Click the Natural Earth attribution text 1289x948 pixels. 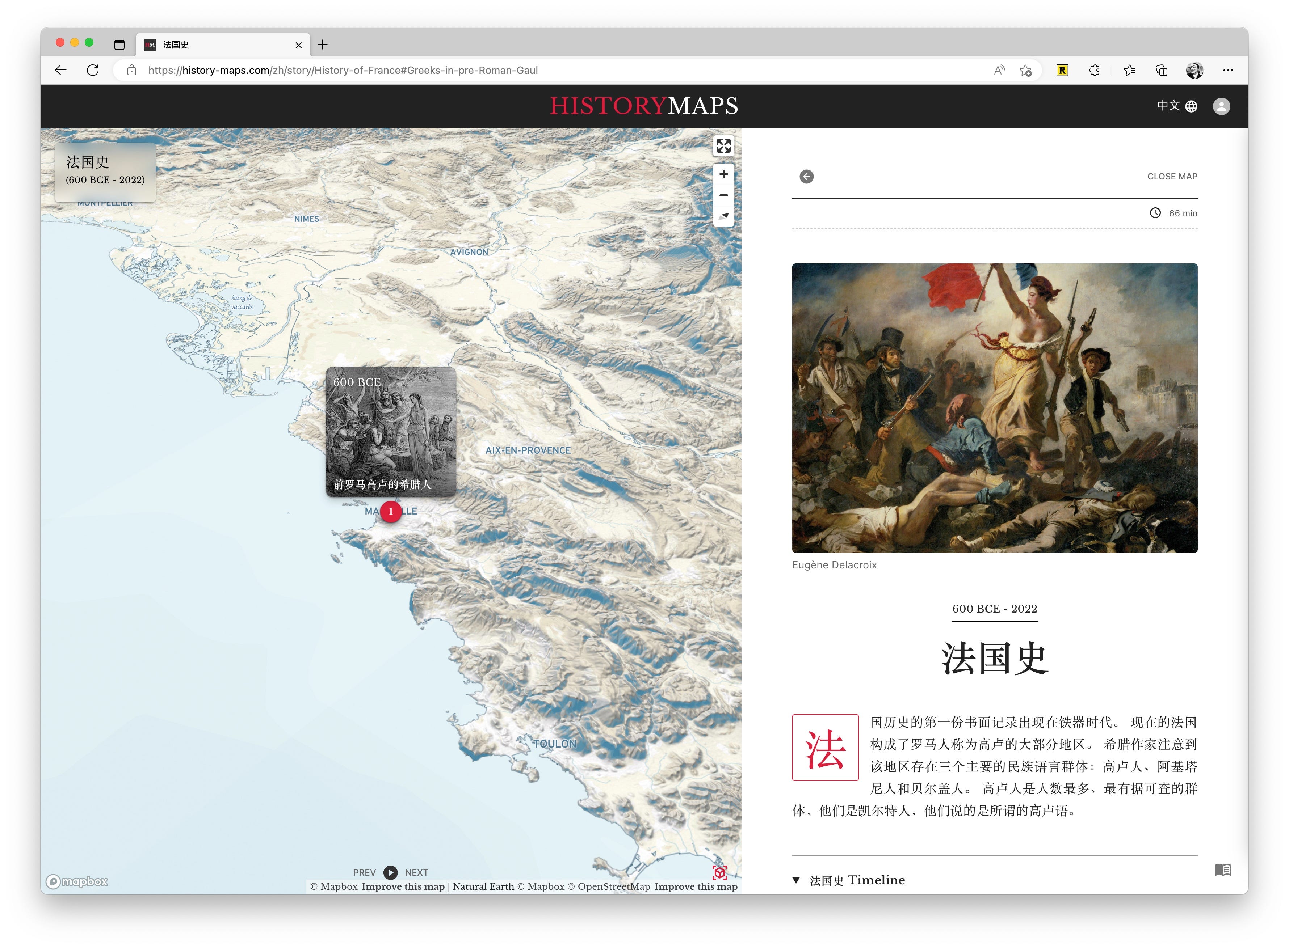[x=483, y=886]
